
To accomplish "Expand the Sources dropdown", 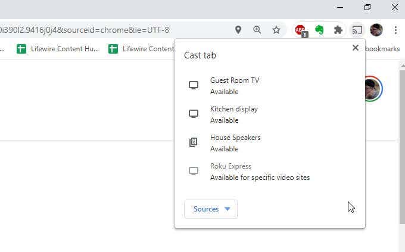I will (x=211, y=209).
